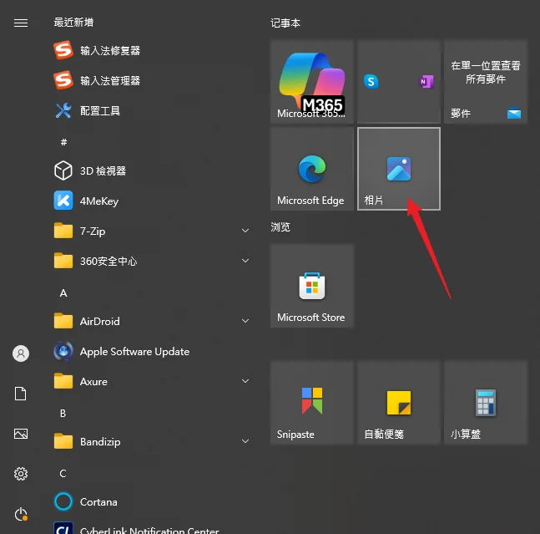Open the 自黏便箋 sticky notes tile
540x534 pixels.
click(399, 403)
